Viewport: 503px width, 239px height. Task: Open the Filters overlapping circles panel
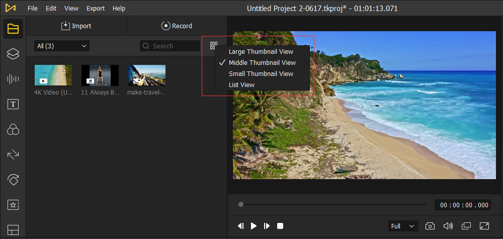13,130
